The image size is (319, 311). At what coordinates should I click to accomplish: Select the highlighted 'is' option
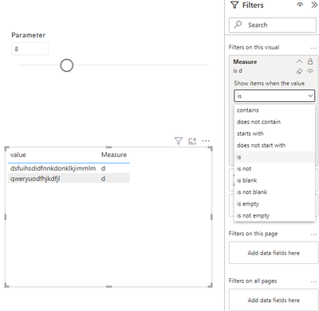point(274,157)
